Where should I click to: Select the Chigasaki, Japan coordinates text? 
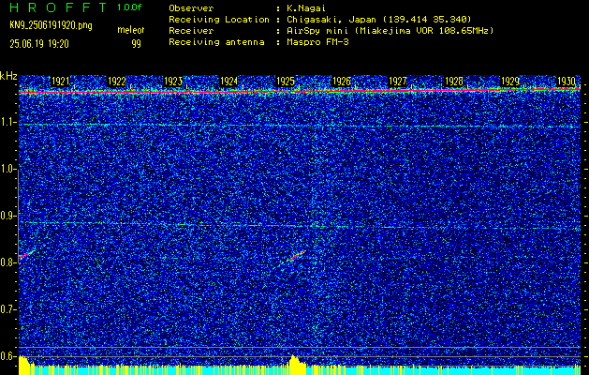tap(379, 20)
